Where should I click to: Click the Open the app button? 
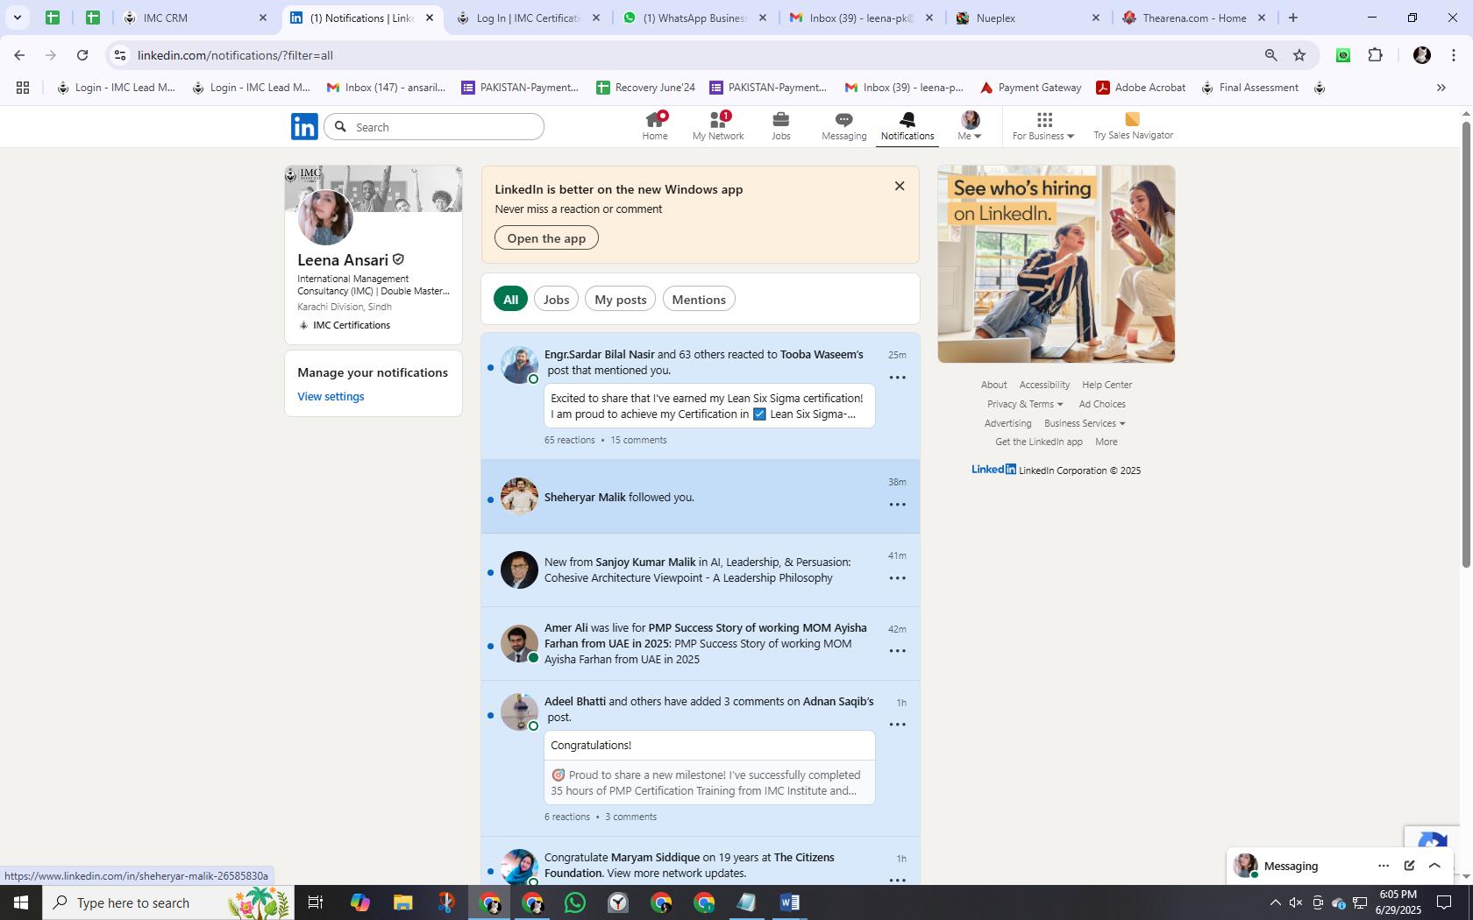(x=546, y=238)
